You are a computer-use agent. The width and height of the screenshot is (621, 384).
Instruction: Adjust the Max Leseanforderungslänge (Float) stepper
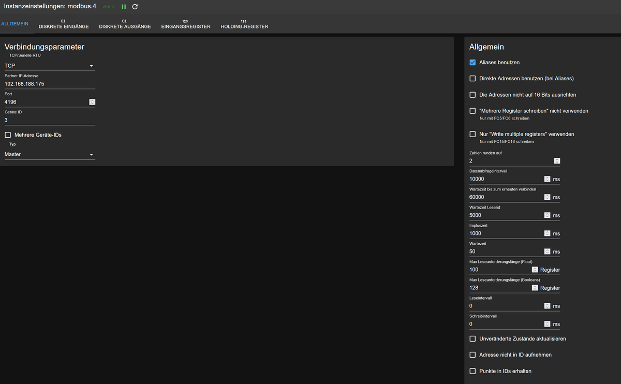pyautogui.click(x=535, y=270)
